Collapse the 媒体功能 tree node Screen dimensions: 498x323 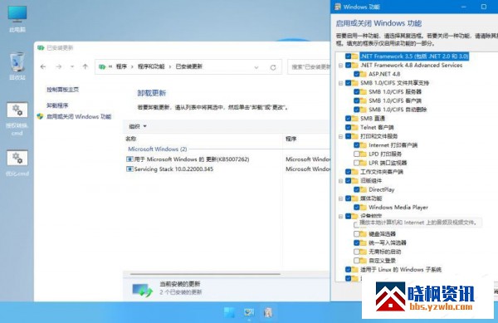(x=340, y=198)
